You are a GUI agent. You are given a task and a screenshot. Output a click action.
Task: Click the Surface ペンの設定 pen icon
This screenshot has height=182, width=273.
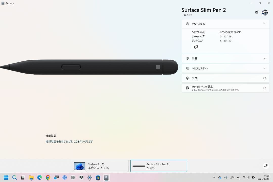187,88
